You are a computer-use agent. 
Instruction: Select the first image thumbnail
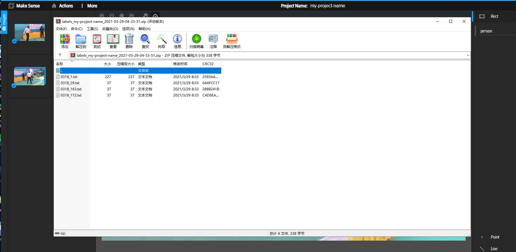coord(30,32)
